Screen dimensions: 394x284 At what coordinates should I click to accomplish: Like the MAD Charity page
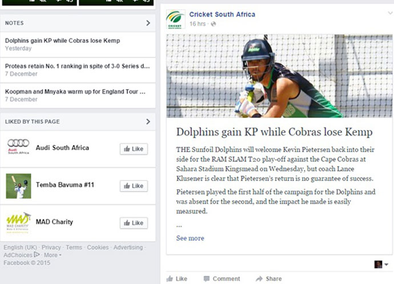pos(134,223)
